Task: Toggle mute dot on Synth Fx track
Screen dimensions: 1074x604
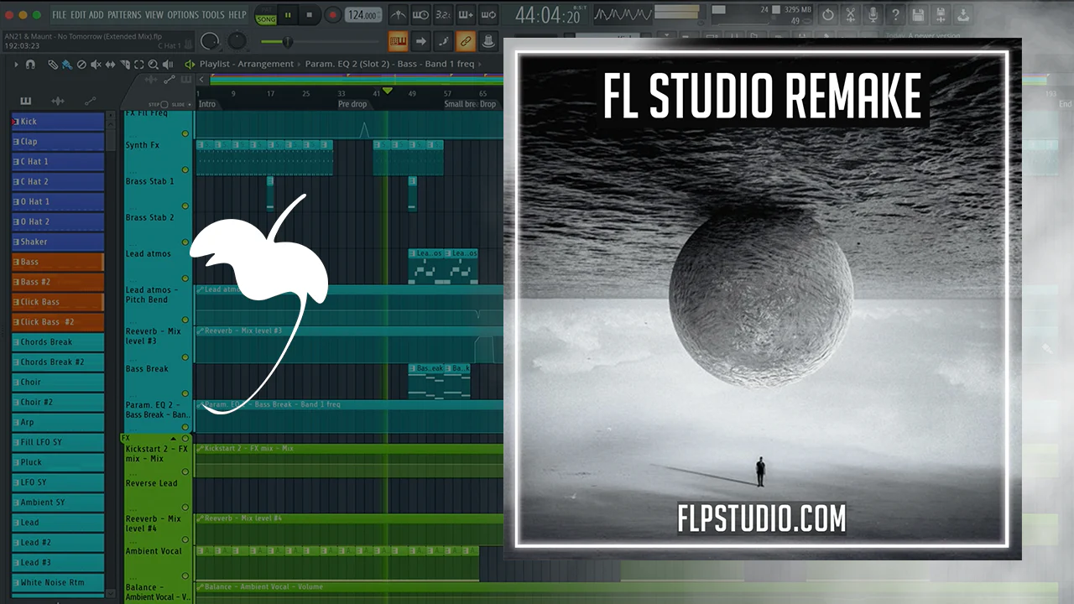Action: coord(185,169)
